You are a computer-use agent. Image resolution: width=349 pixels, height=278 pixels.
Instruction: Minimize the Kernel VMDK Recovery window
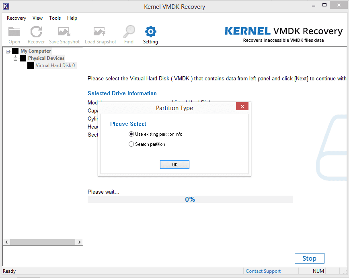[x=314, y=6]
